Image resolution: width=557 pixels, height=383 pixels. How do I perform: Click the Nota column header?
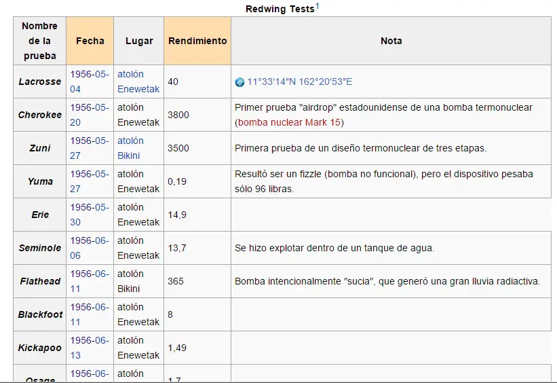coord(391,41)
